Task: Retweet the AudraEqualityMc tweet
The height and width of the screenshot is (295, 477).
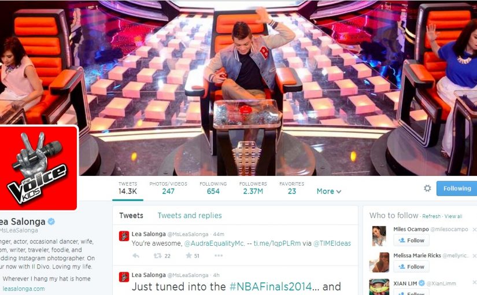Action: tap(158, 256)
